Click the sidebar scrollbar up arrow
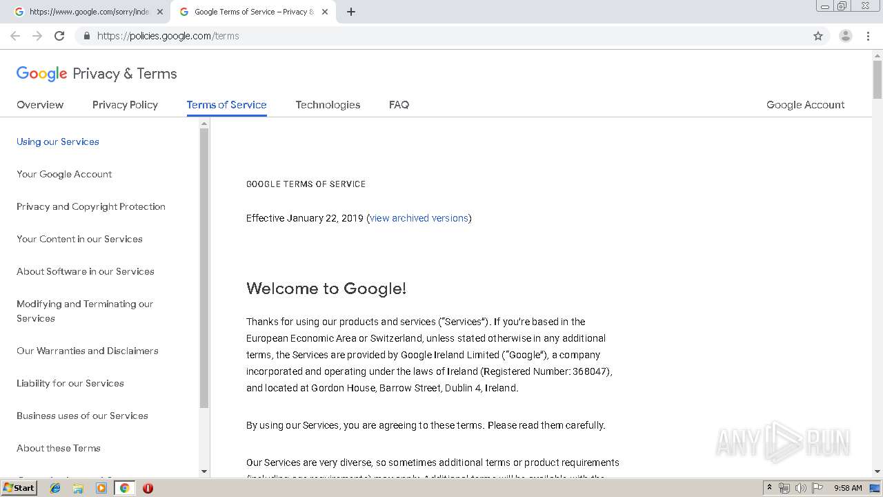This screenshot has width=883, height=497. pos(204,124)
